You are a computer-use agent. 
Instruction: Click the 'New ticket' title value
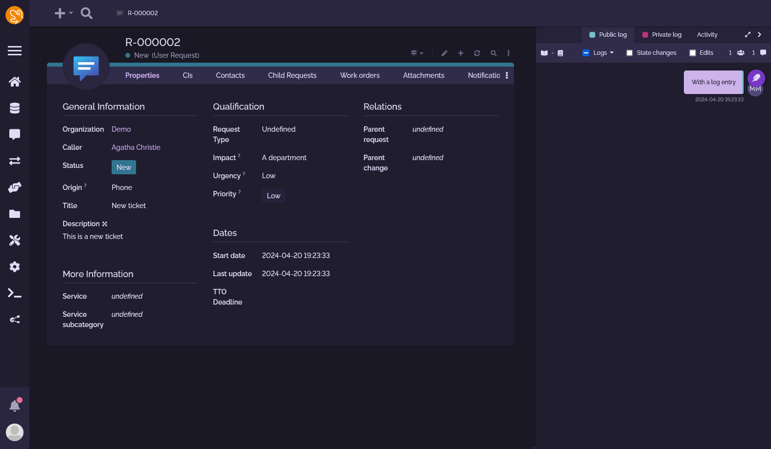[129, 206]
